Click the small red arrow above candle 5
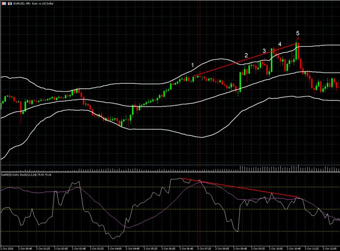340x251 pixels. click(298, 39)
